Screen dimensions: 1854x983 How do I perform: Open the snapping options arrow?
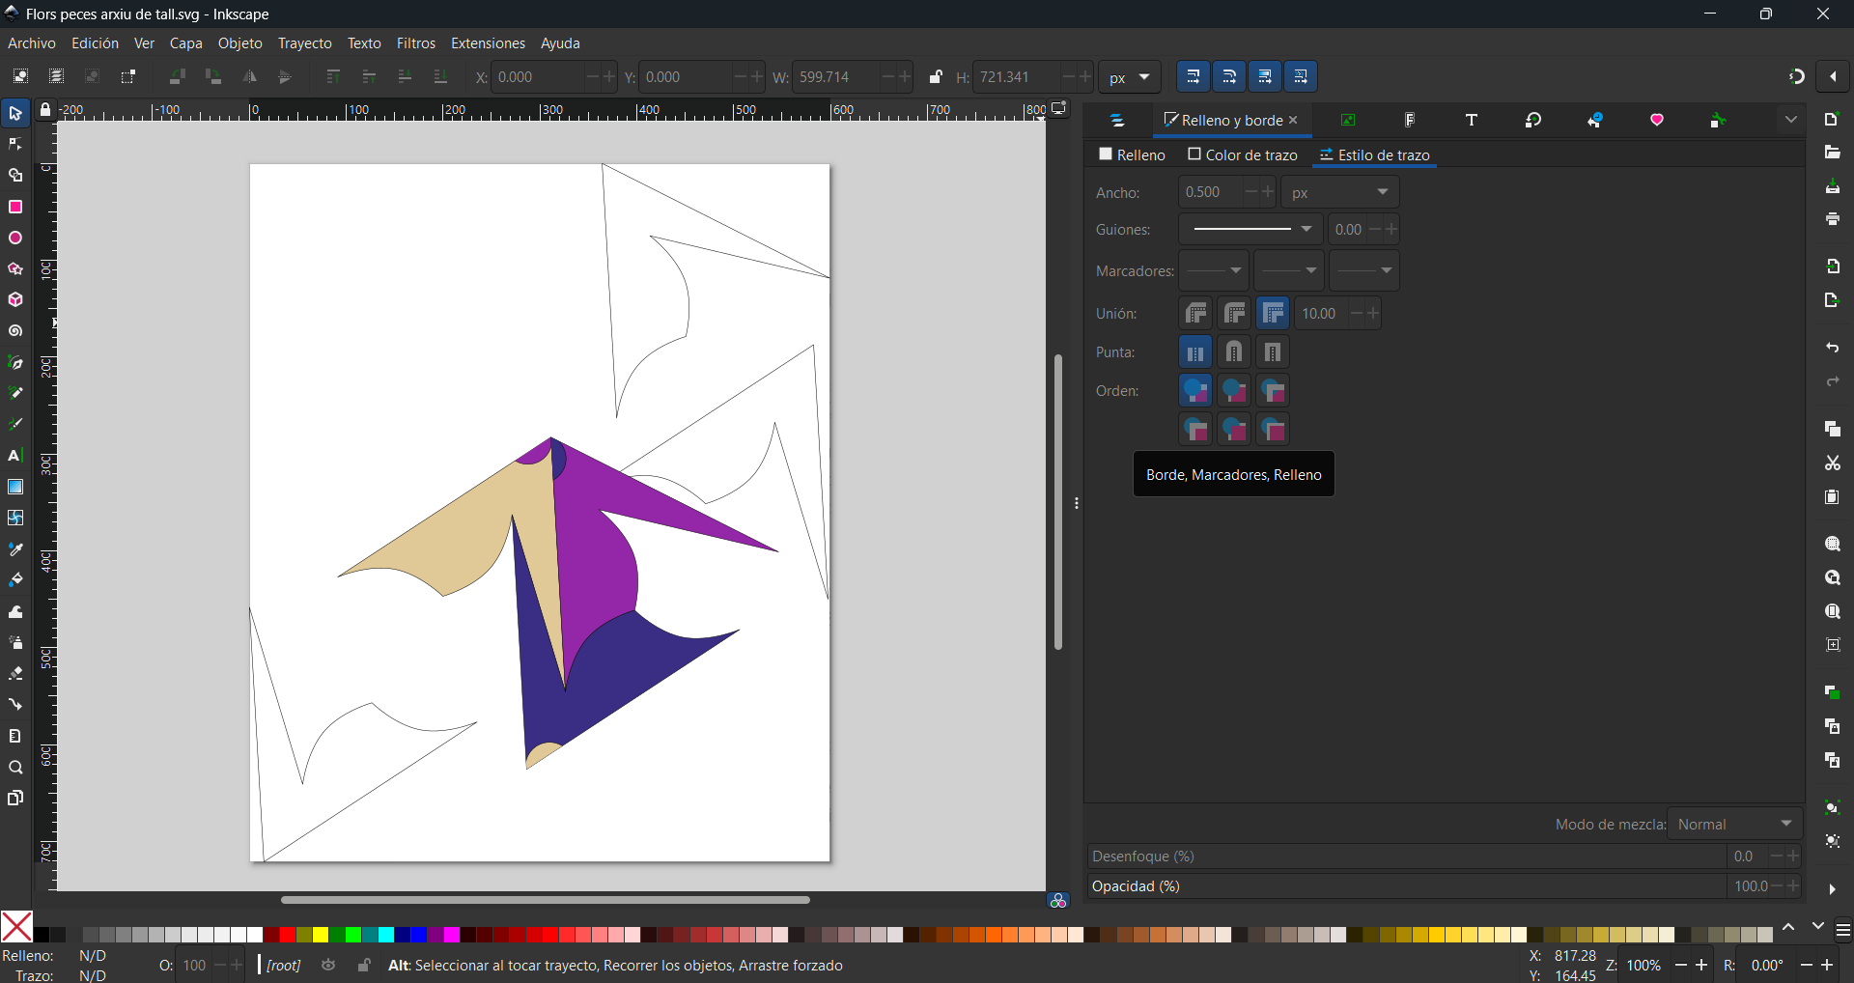click(x=1833, y=77)
